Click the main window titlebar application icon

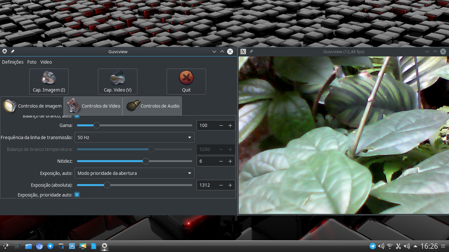(5, 52)
